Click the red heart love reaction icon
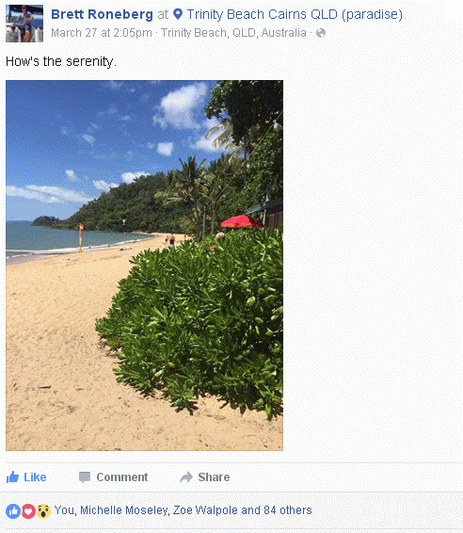The width and height of the screenshot is (463, 533). [28, 511]
